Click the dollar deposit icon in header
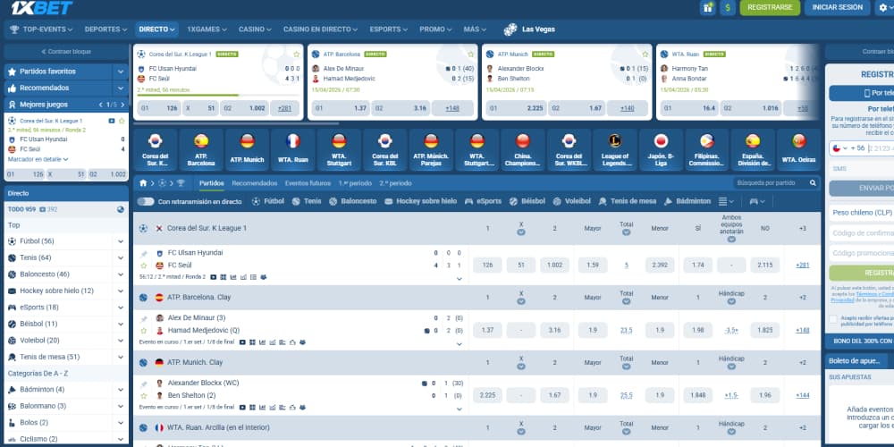Screen dimensions: 894x447 [727, 7]
